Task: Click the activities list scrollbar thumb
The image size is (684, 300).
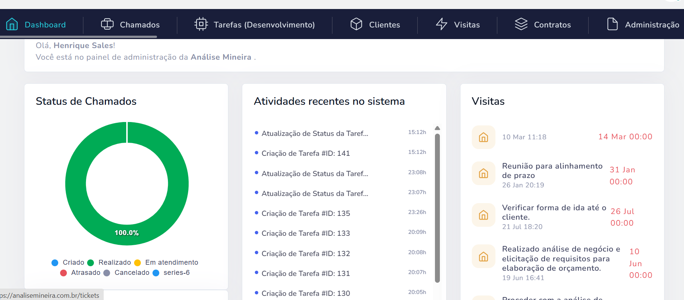Action: [437, 208]
